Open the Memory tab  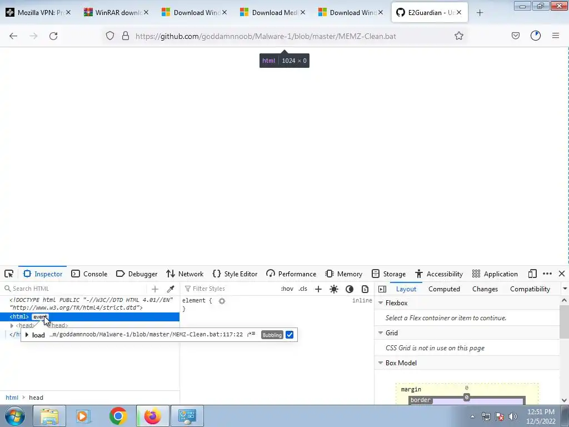point(343,274)
